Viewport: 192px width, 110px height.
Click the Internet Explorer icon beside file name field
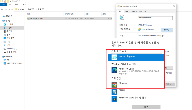(122, 18)
